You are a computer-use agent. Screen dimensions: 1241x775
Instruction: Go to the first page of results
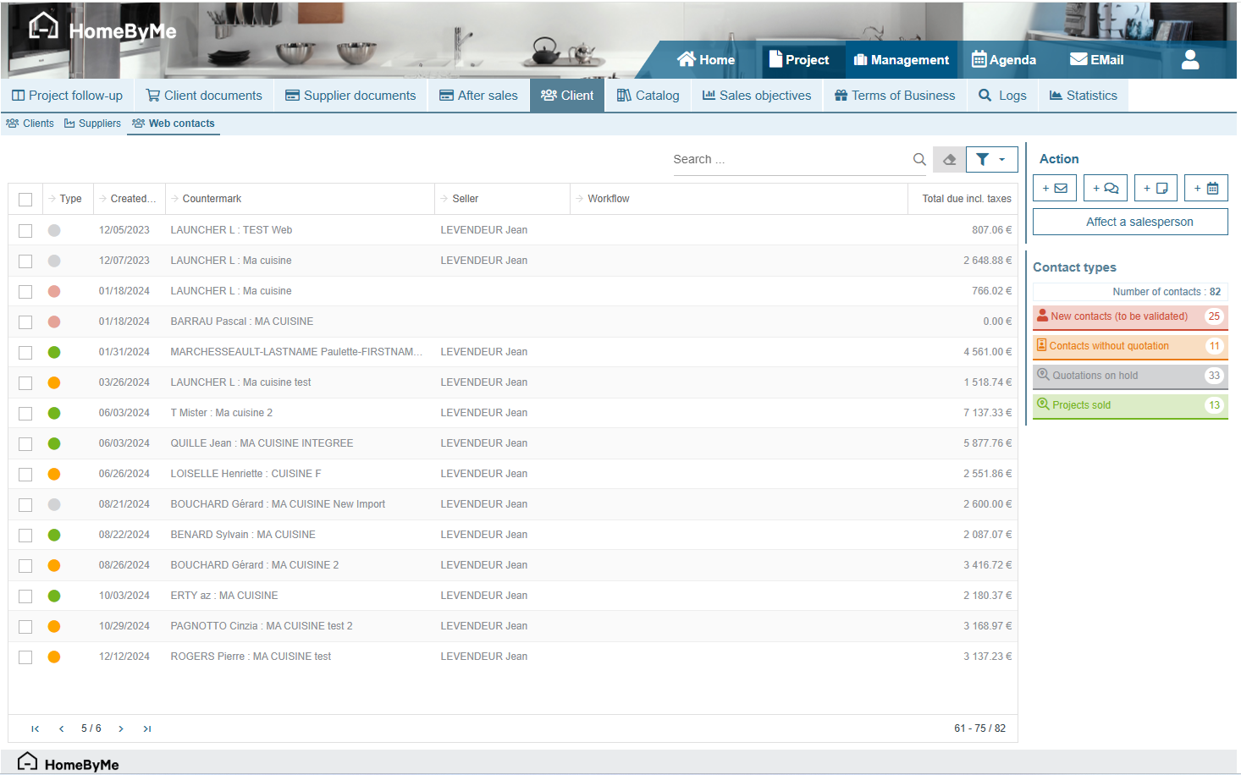pos(35,728)
